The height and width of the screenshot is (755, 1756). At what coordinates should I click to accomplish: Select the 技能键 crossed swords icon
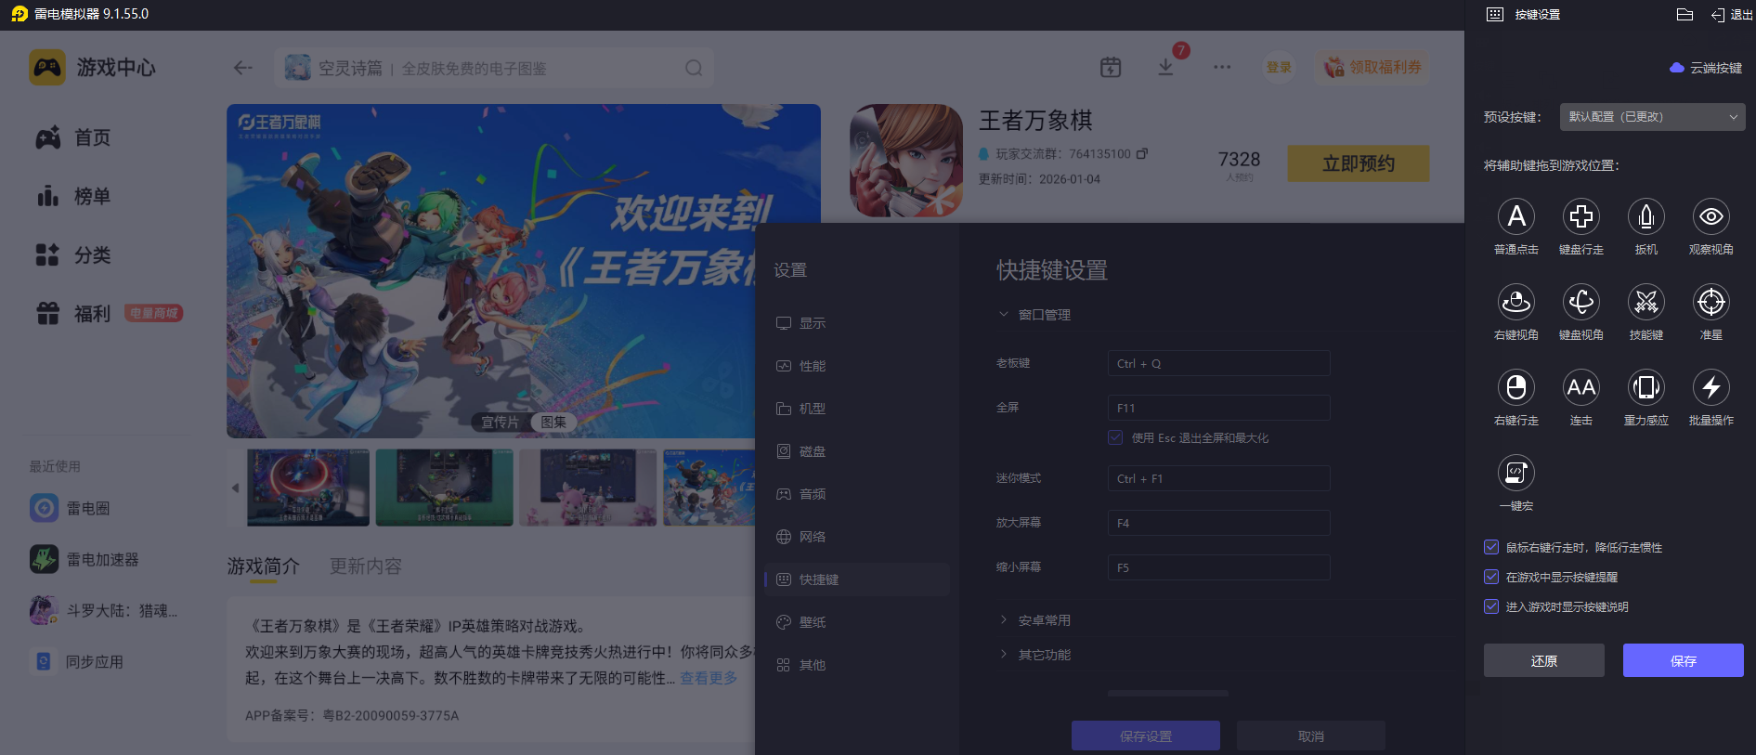point(1646,302)
